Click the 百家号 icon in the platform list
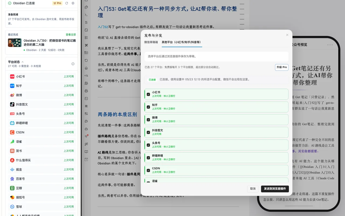This screenshot has width=345, height=216. pyautogui.click(x=12, y=179)
